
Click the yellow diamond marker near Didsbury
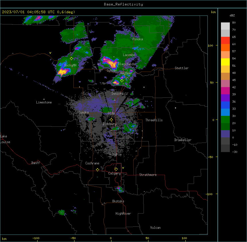111,120
